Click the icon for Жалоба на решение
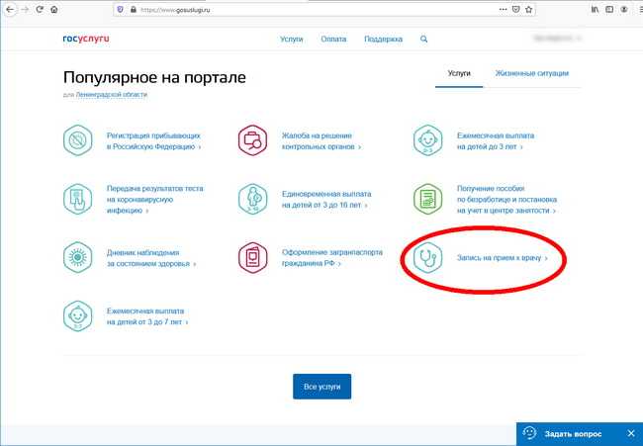The width and height of the screenshot is (643, 446). [x=253, y=140]
